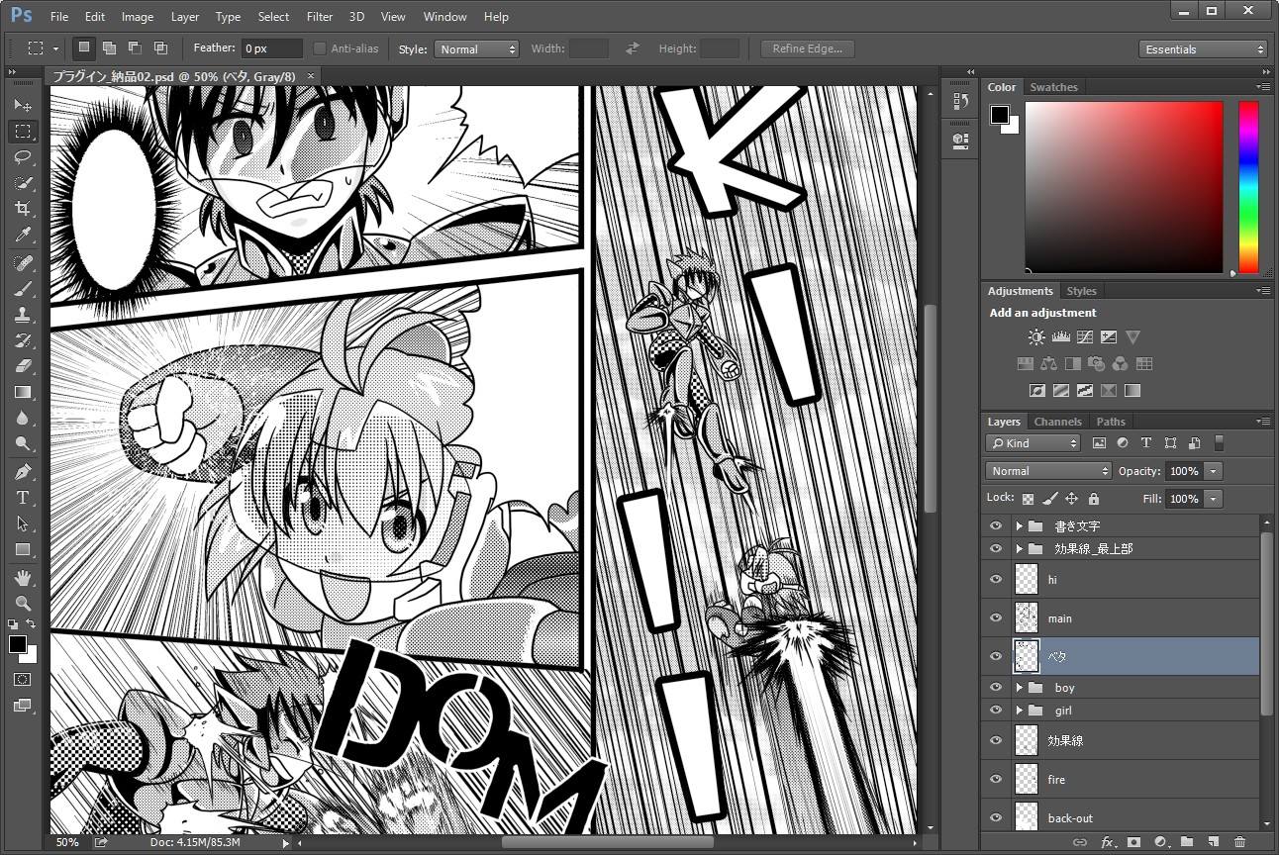Select the Horizontal Type tool

tap(23, 498)
